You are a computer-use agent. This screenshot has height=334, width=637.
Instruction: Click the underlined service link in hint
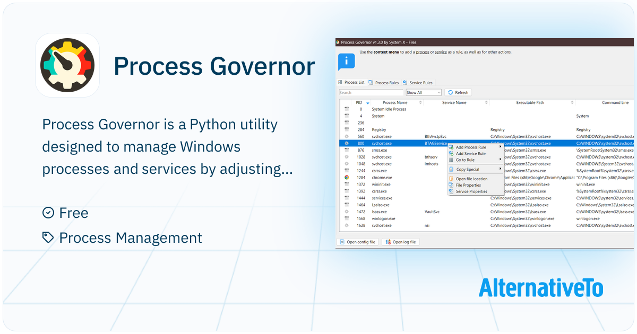point(441,52)
